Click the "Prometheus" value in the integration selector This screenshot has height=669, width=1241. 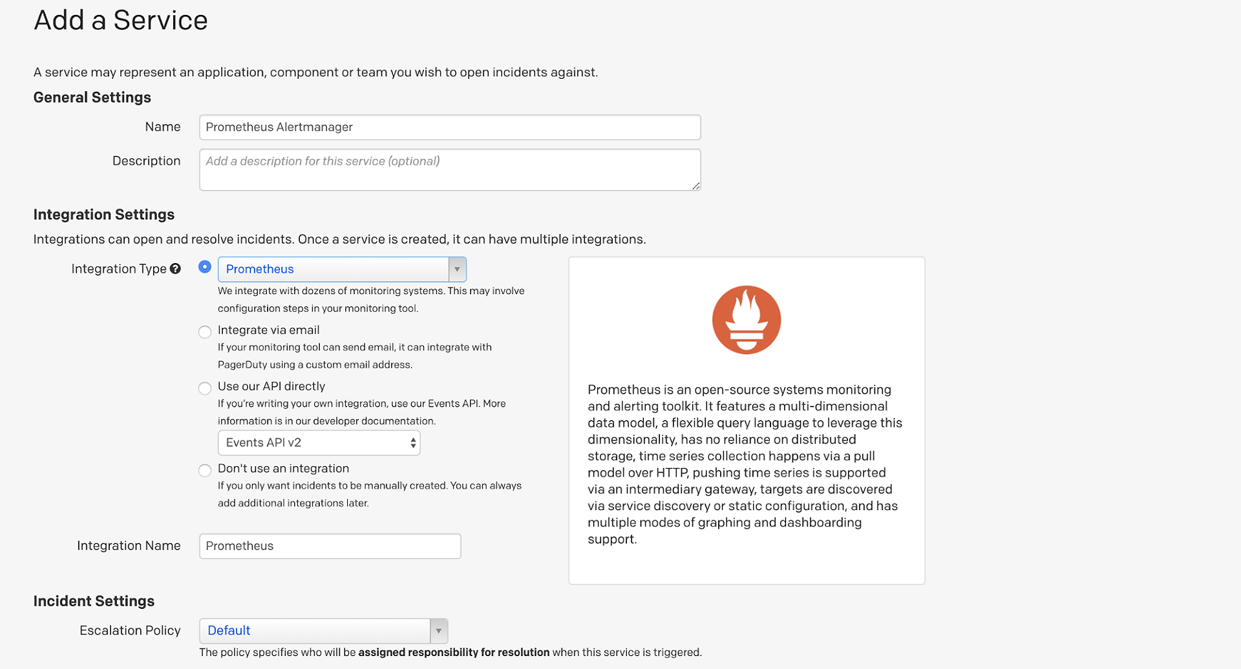point(259,269)
